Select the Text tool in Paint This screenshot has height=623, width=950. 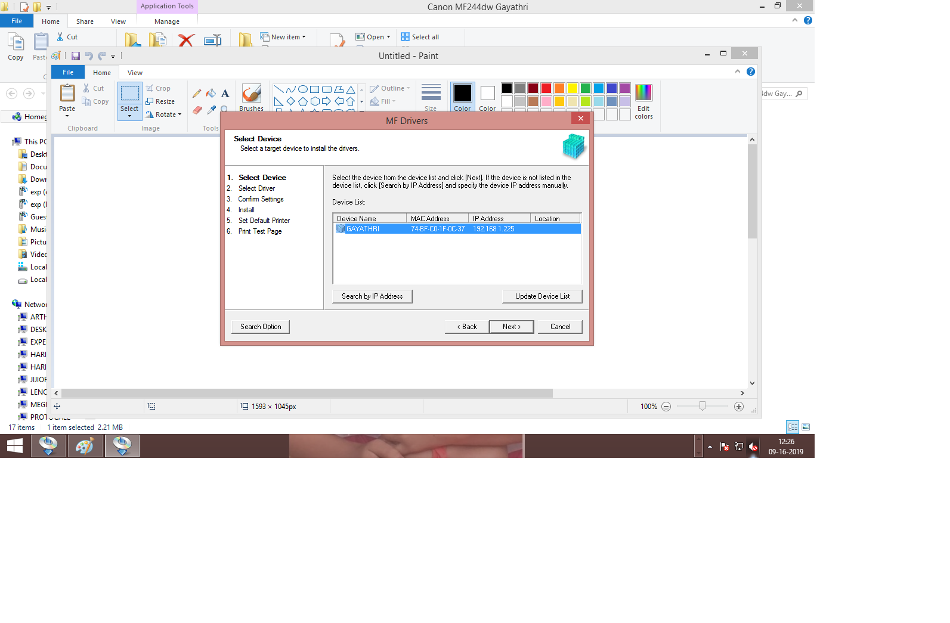click(x=225, y=94)
